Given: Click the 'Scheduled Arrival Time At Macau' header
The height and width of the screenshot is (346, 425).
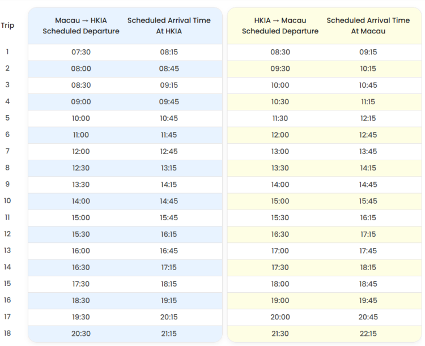Looking at the screenshot, I should [x=368, y=25].
